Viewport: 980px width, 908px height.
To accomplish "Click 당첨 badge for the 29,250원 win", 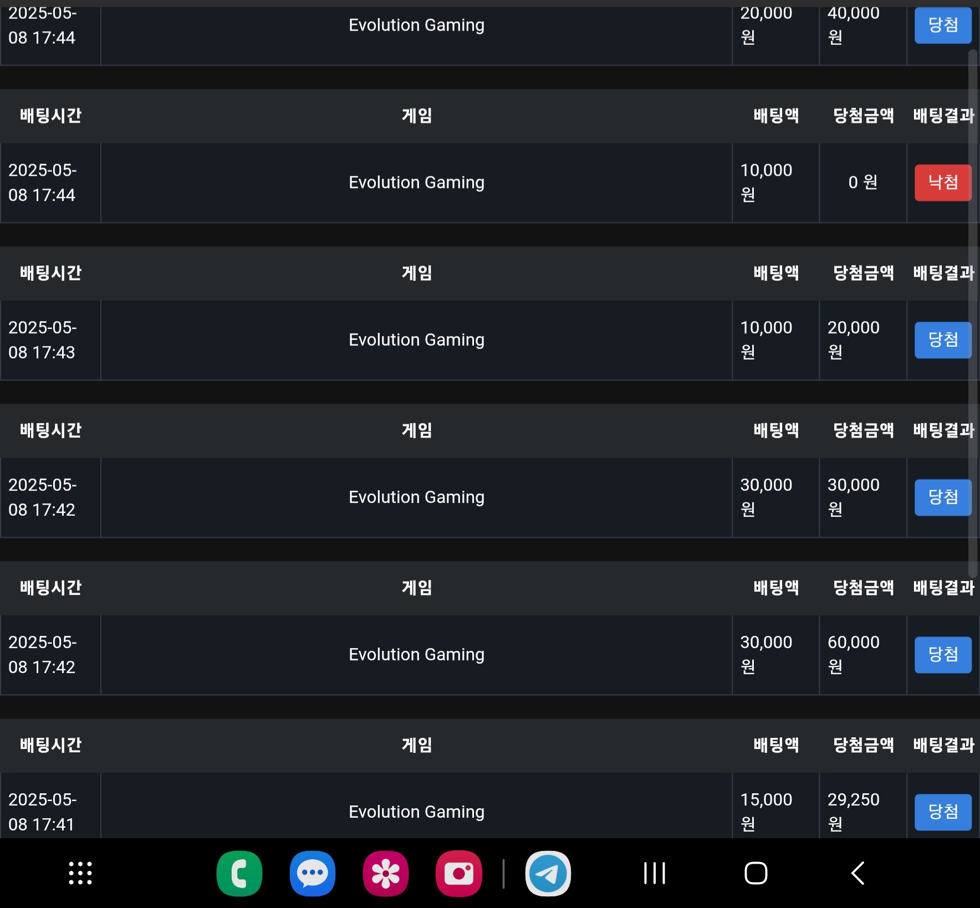I will click(x=943, y=812).
